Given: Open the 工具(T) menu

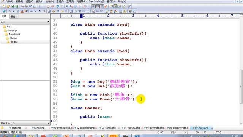Looking at the screenshot, I should (x=70, y=2).
